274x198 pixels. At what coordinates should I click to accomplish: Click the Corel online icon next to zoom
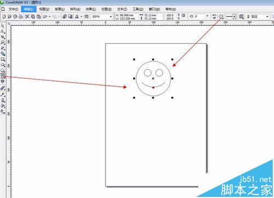87,16
